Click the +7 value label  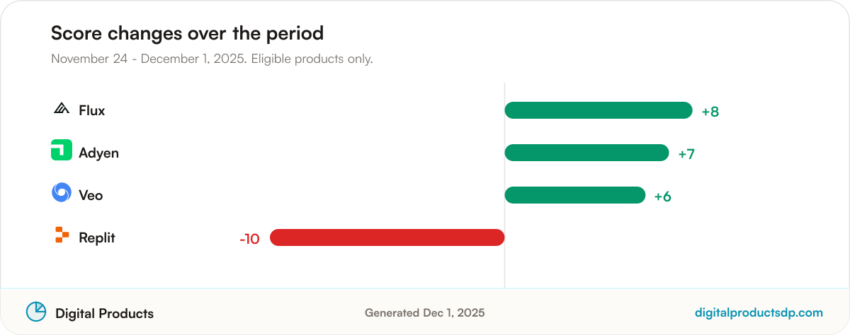[686, 154]
